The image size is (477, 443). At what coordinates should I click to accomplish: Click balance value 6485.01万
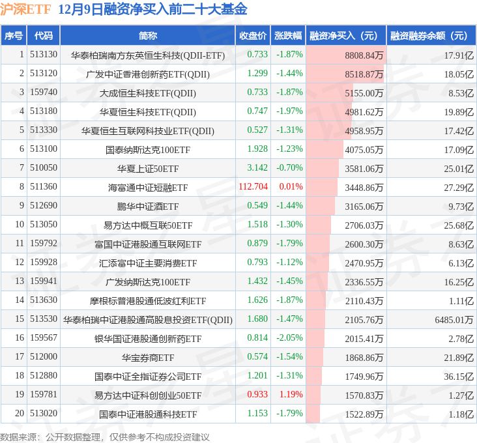coord(454,320)
